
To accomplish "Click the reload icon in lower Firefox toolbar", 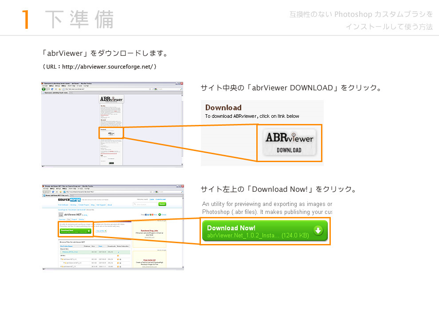I will 53,192.
